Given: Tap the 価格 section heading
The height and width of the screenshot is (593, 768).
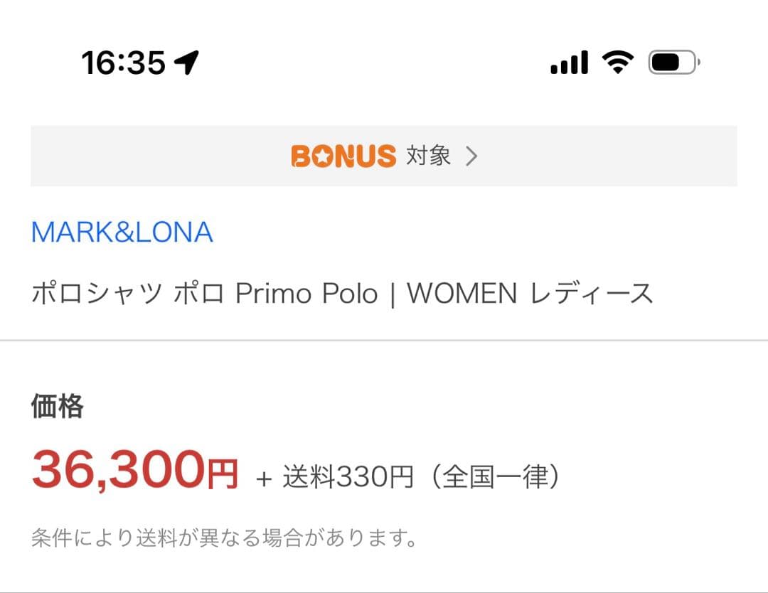Looking at the screenshot, I should point(58,407).
